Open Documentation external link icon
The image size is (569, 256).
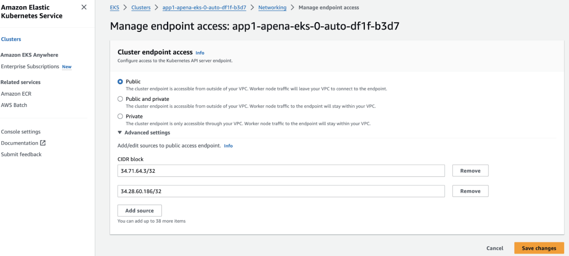click(43, 143)
